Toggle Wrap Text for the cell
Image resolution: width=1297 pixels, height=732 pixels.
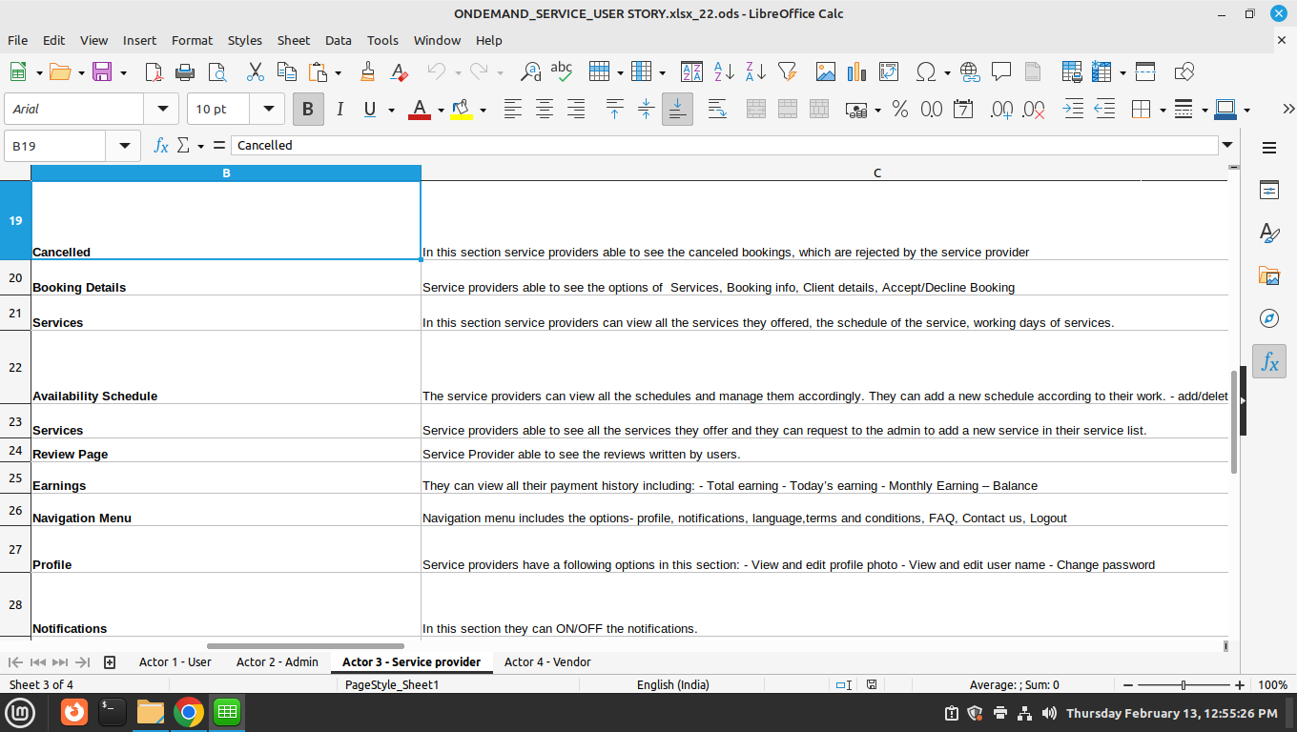(x=717, y=110)
